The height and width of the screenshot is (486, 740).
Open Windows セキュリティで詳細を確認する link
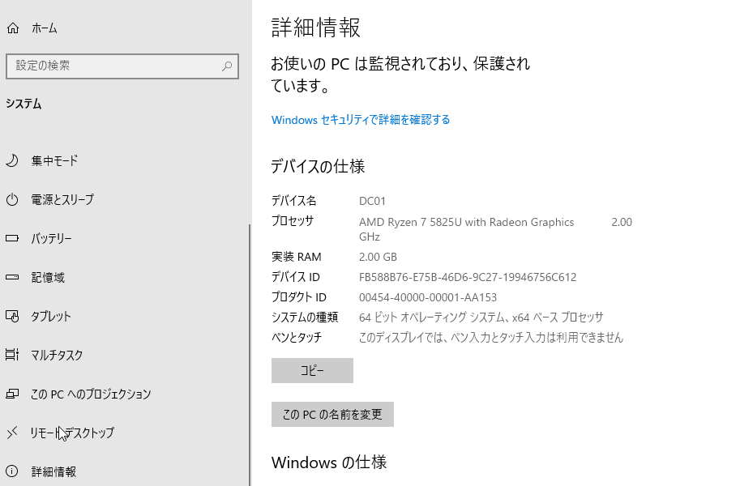coord(361,120)
